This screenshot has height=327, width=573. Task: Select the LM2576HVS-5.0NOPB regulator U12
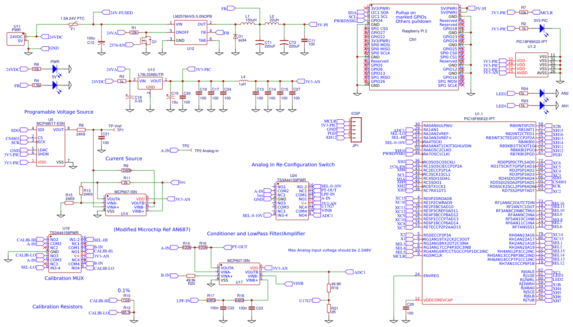(x=191, y=32)
